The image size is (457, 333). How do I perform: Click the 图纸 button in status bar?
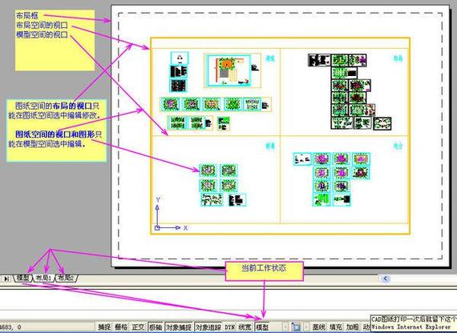319,327
